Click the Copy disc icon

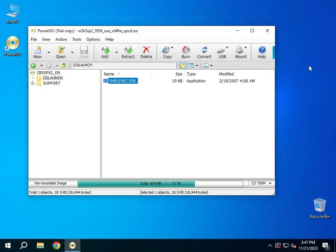point(166,50)
